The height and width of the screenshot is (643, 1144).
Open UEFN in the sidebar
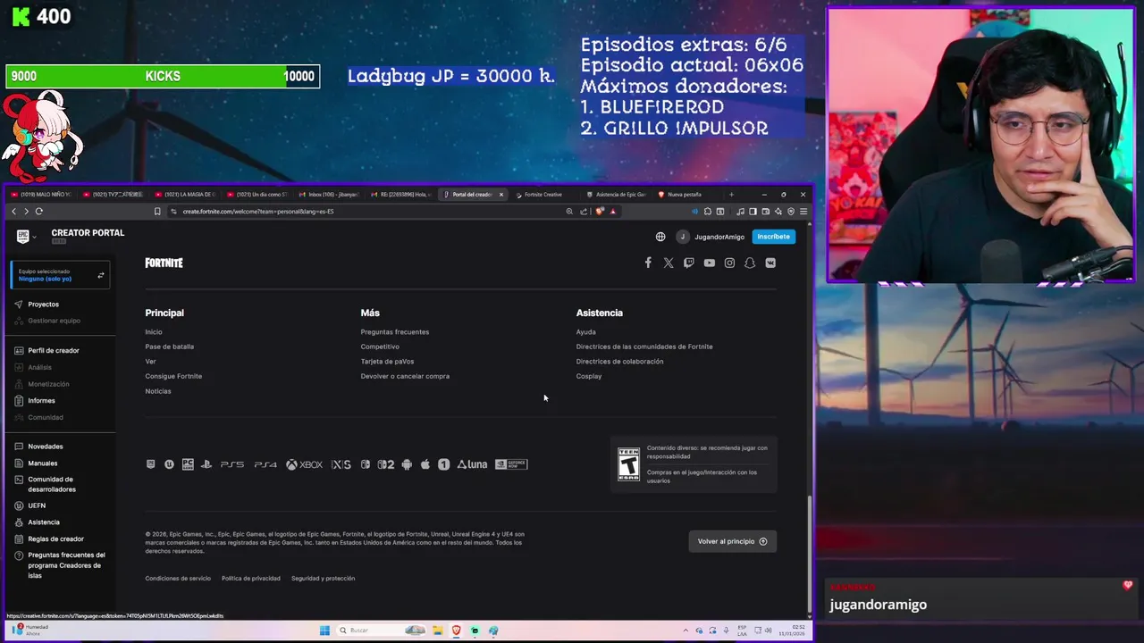(x=36, y=505)
